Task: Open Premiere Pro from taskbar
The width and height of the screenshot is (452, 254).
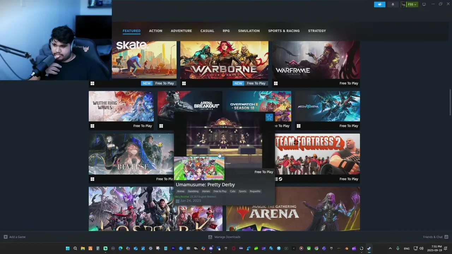Action: pos(173,248)
